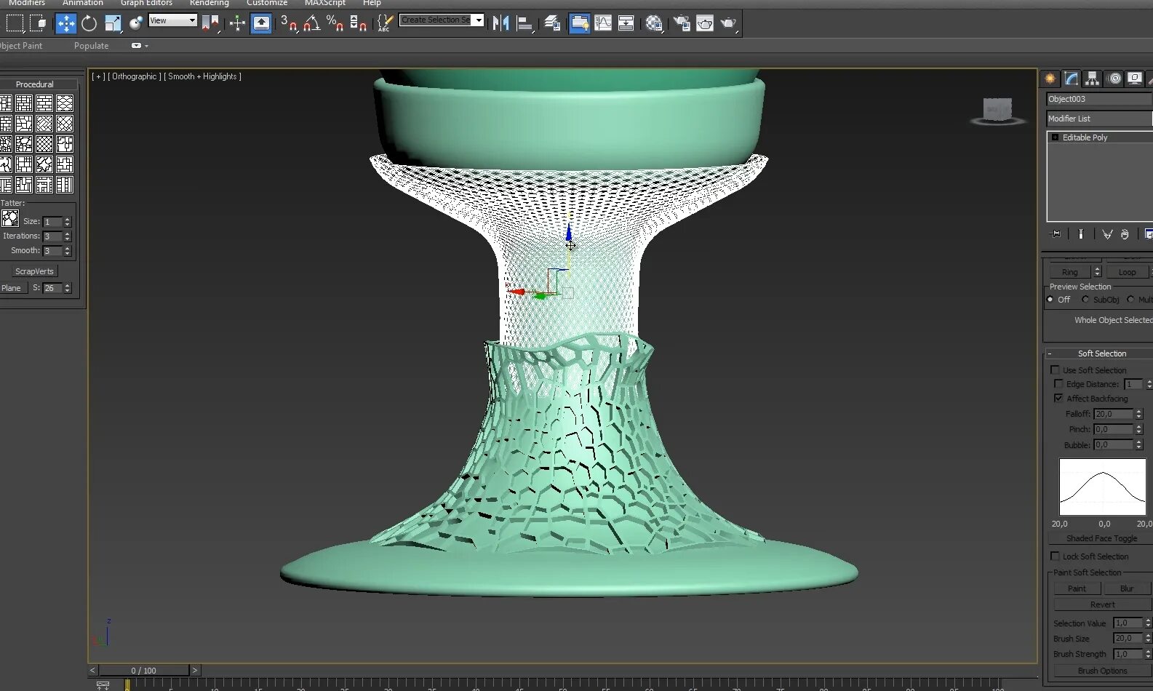The height and width of the screenshot is (691, 1153).
Task: Open Edit Named Selection Sets
Action: coord(386,23)
